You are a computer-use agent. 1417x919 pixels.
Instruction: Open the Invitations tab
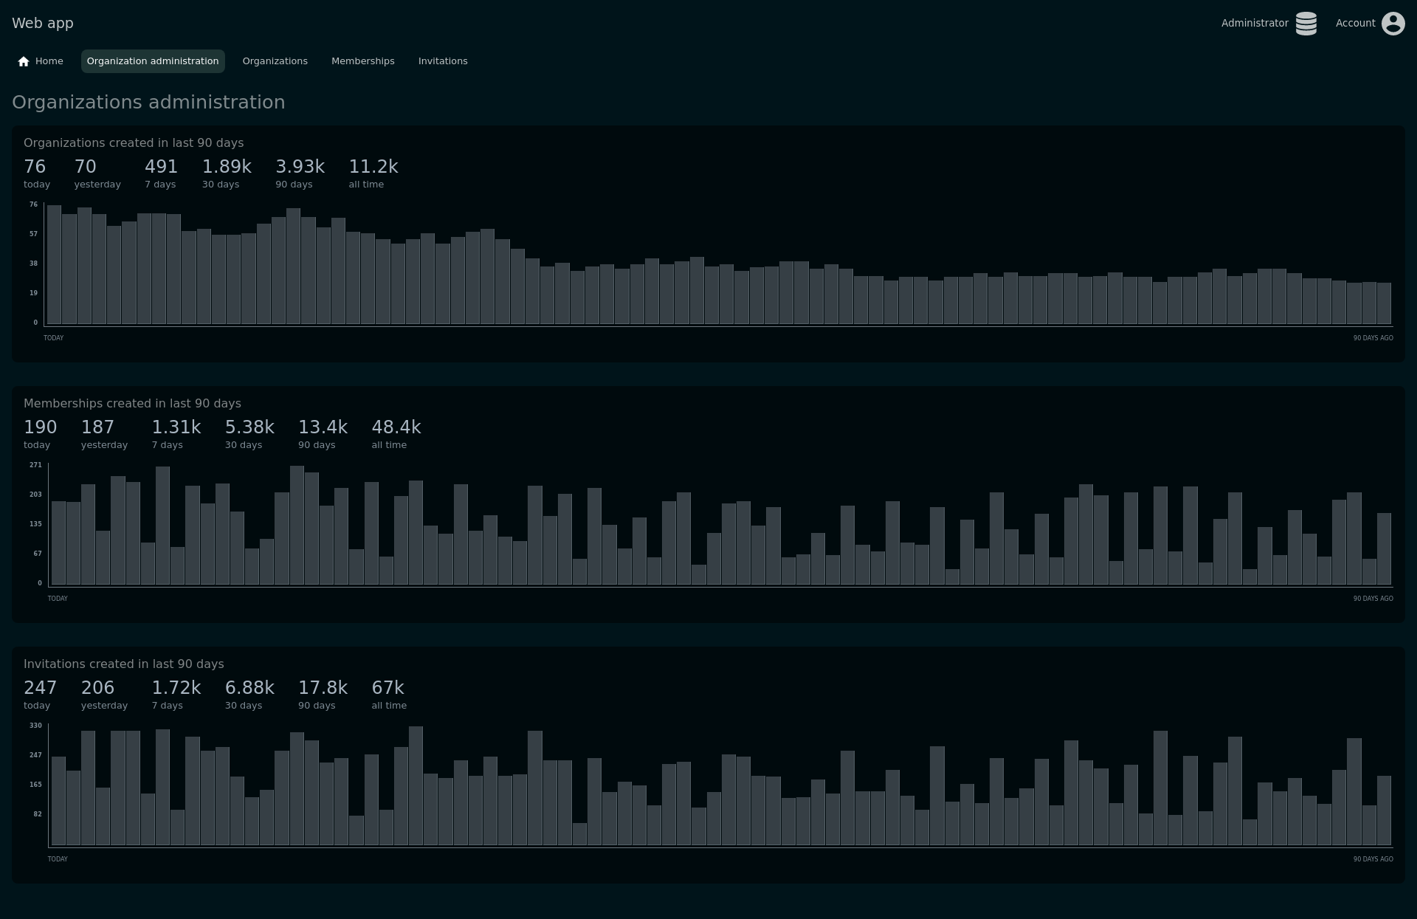click(443, 61)
